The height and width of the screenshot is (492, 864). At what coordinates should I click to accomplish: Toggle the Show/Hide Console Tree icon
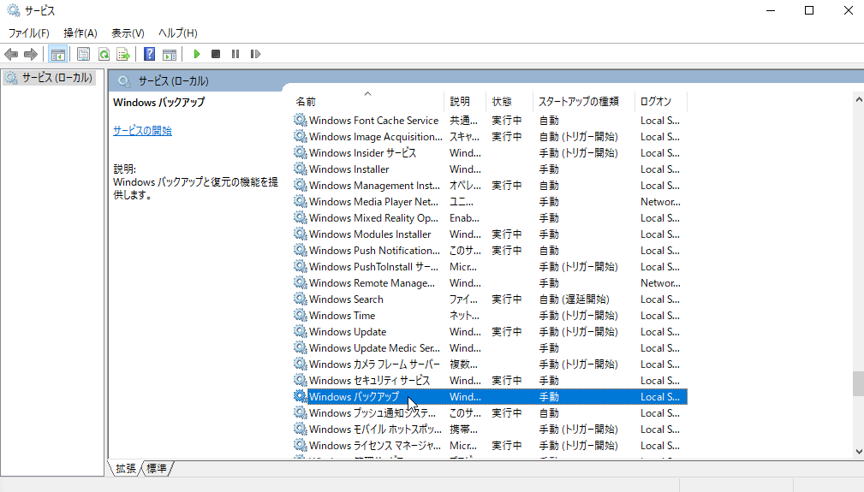click(58, 54)
